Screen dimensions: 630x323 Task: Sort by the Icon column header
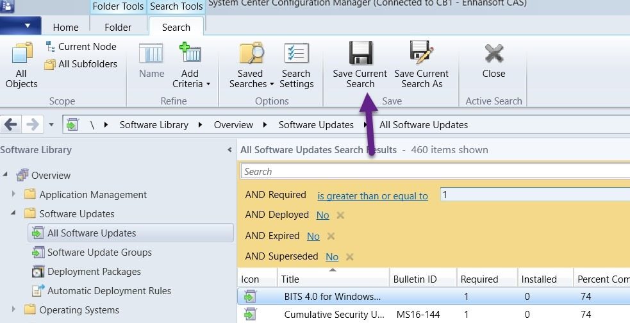pyautogui.click(x=257, y=279)
